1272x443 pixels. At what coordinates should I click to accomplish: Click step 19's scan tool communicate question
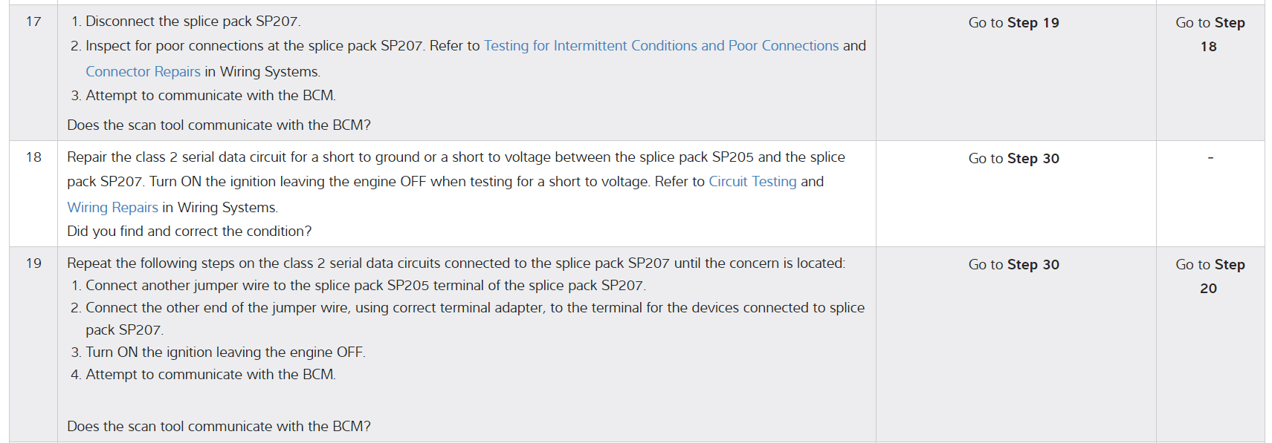[x=219, y=427]
